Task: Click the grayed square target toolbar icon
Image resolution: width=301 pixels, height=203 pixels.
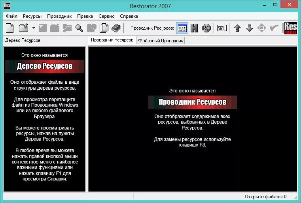Action: (261, 28)
